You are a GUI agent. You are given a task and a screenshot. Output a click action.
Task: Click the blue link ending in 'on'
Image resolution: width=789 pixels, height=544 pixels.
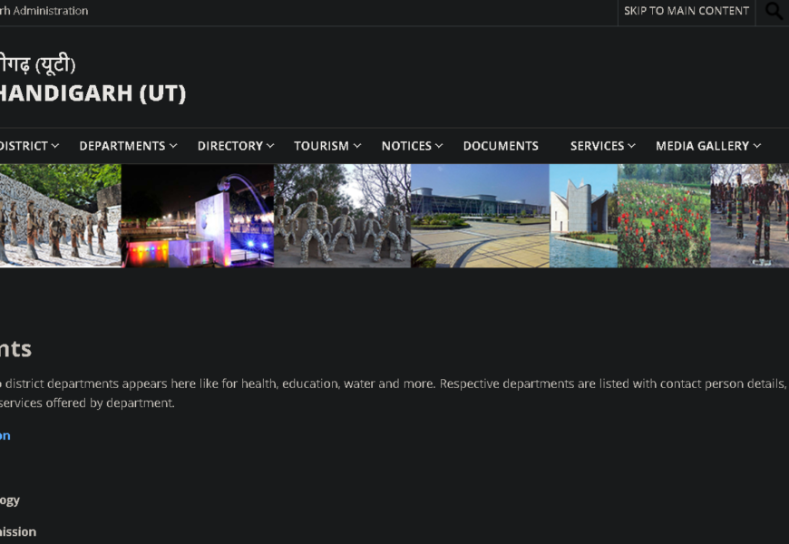[5, 436]
